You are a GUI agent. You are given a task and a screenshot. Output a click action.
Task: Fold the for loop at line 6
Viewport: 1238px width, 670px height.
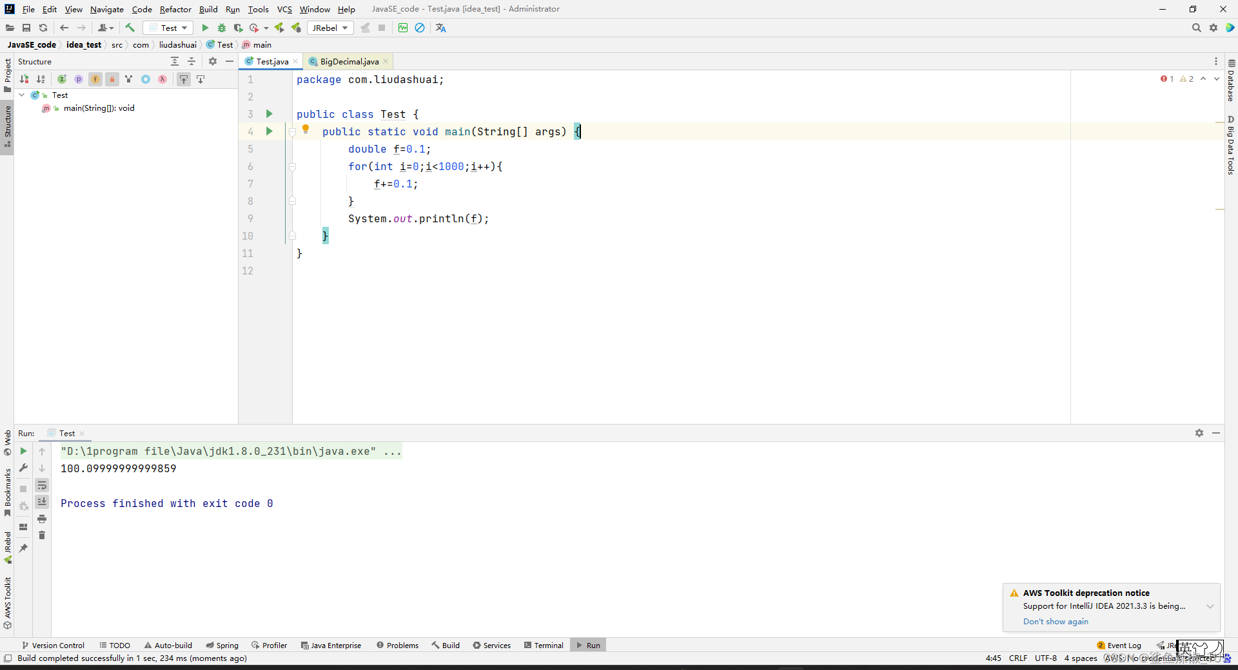292,166
